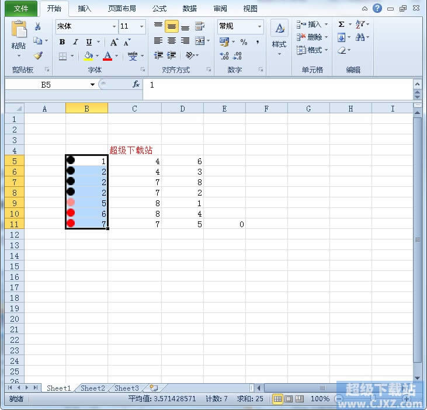Switch to Page Layout view icon
This screenshot has width=427, height=410.
tap(289, 399)
